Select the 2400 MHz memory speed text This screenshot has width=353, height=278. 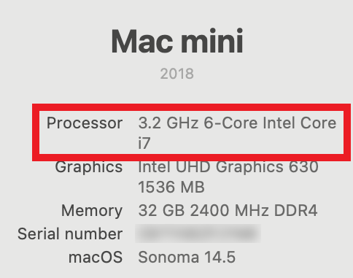pyautogui.click(x=230, y=210)
